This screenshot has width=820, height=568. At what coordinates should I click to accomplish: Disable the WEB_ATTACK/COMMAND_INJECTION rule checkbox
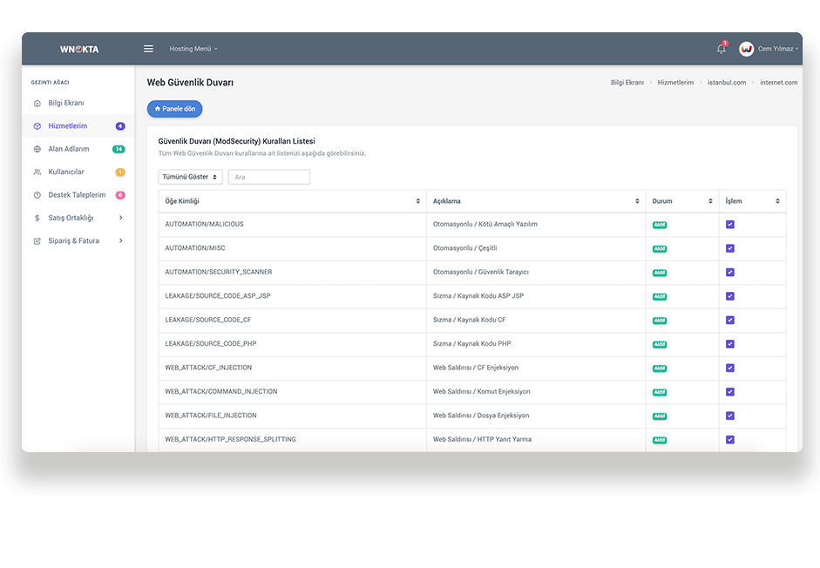pyautogui.click(x=730, y=391)
